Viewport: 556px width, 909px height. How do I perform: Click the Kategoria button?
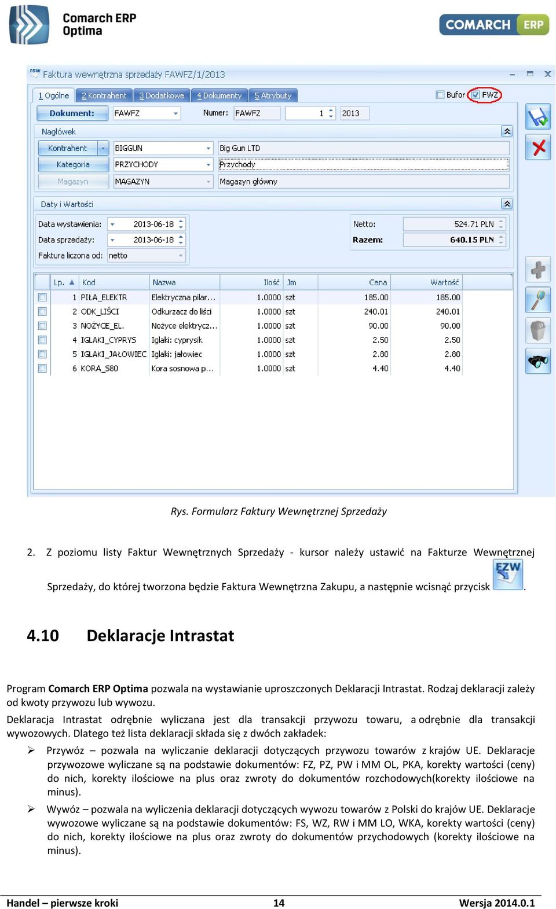click(73, 165)
